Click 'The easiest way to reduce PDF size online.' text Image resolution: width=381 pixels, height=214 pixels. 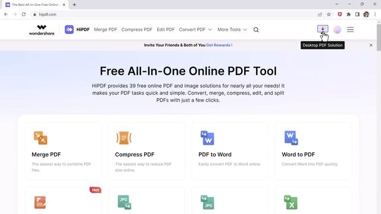click(143, 167)
